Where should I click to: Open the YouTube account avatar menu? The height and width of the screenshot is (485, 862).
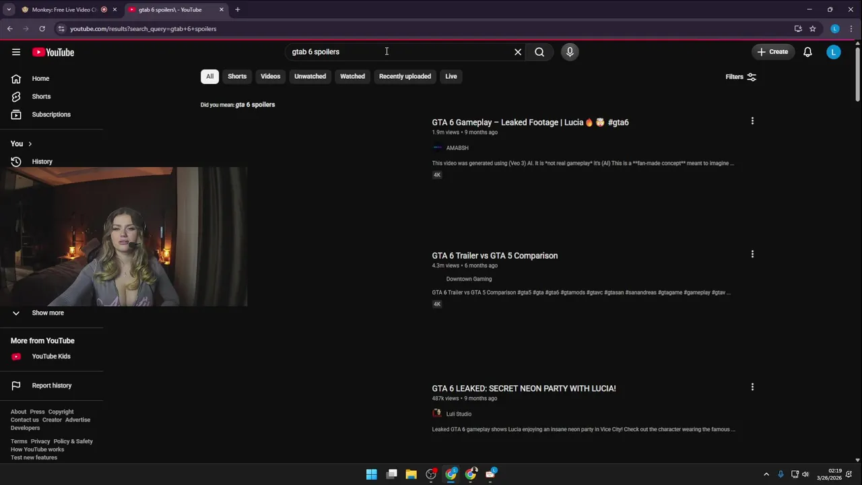(834, 52)
